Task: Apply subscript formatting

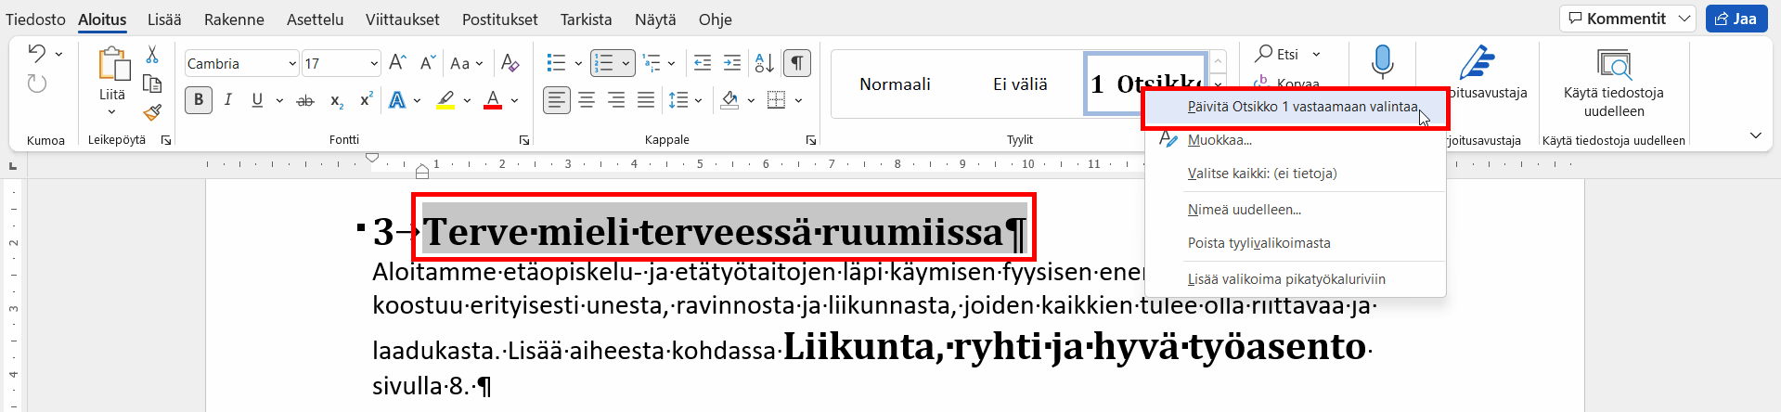Action: [x=337, y=100]
